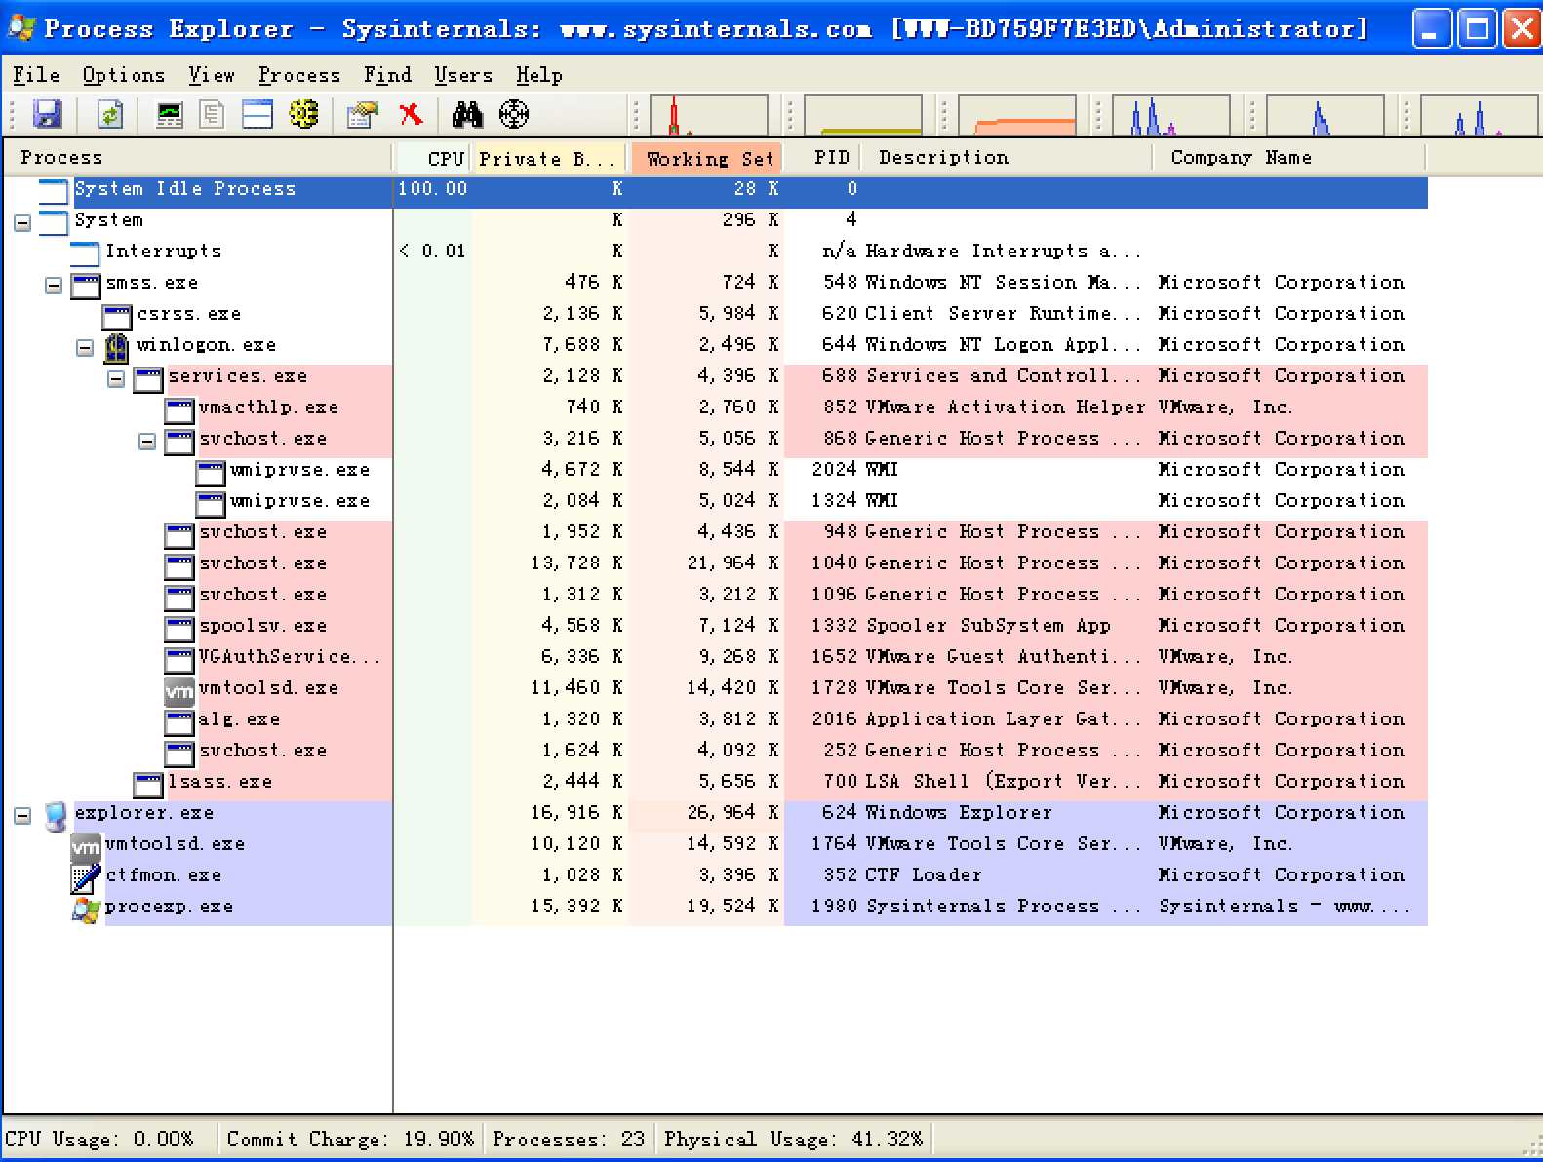Open the Users menu
This screenshot has height=1162, width=1543.
pos(463,75)
